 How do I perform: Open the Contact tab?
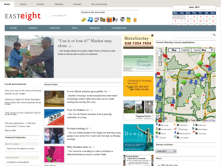point(77,4)
